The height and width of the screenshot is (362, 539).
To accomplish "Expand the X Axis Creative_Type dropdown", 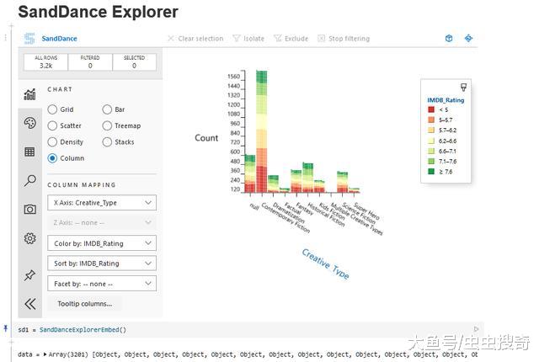I will pos(101,203).
